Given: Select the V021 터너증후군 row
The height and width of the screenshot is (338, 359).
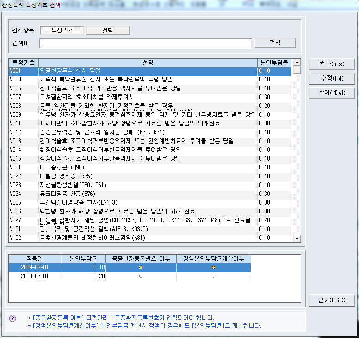Looking at the screenshot, I should click(x=148, y=168).
